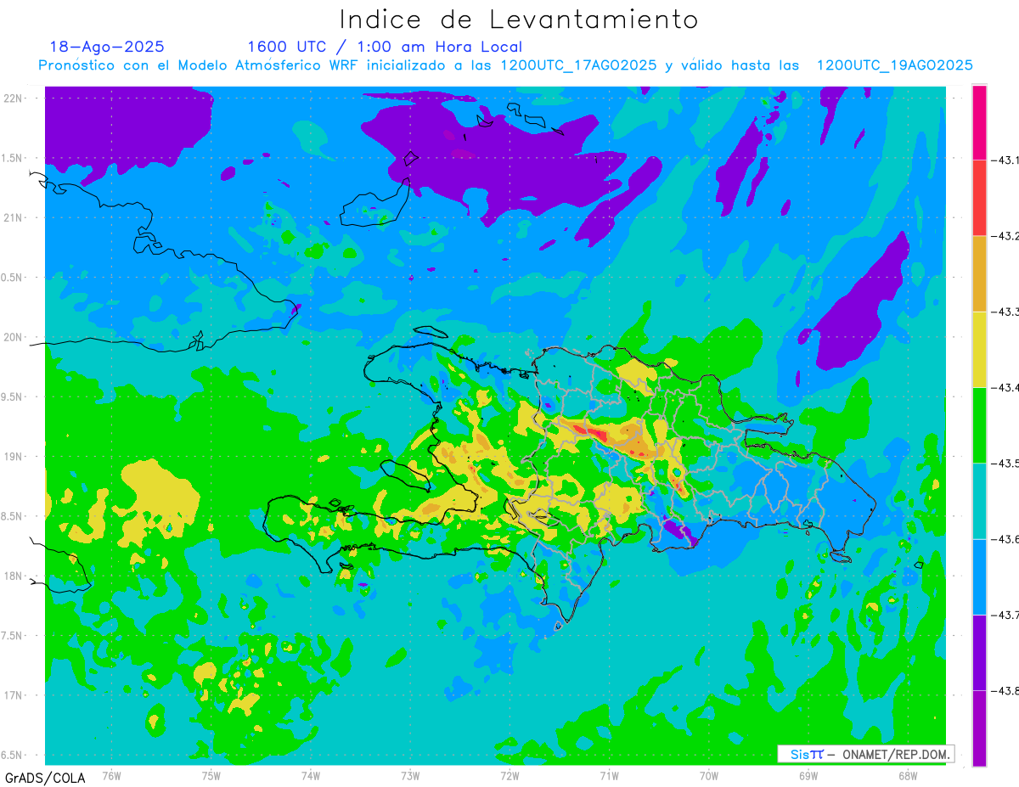Click longitude label '76W'
The height and width of the screenshot is (787, 1019).
pyautogui.click(x=111, y=775)
